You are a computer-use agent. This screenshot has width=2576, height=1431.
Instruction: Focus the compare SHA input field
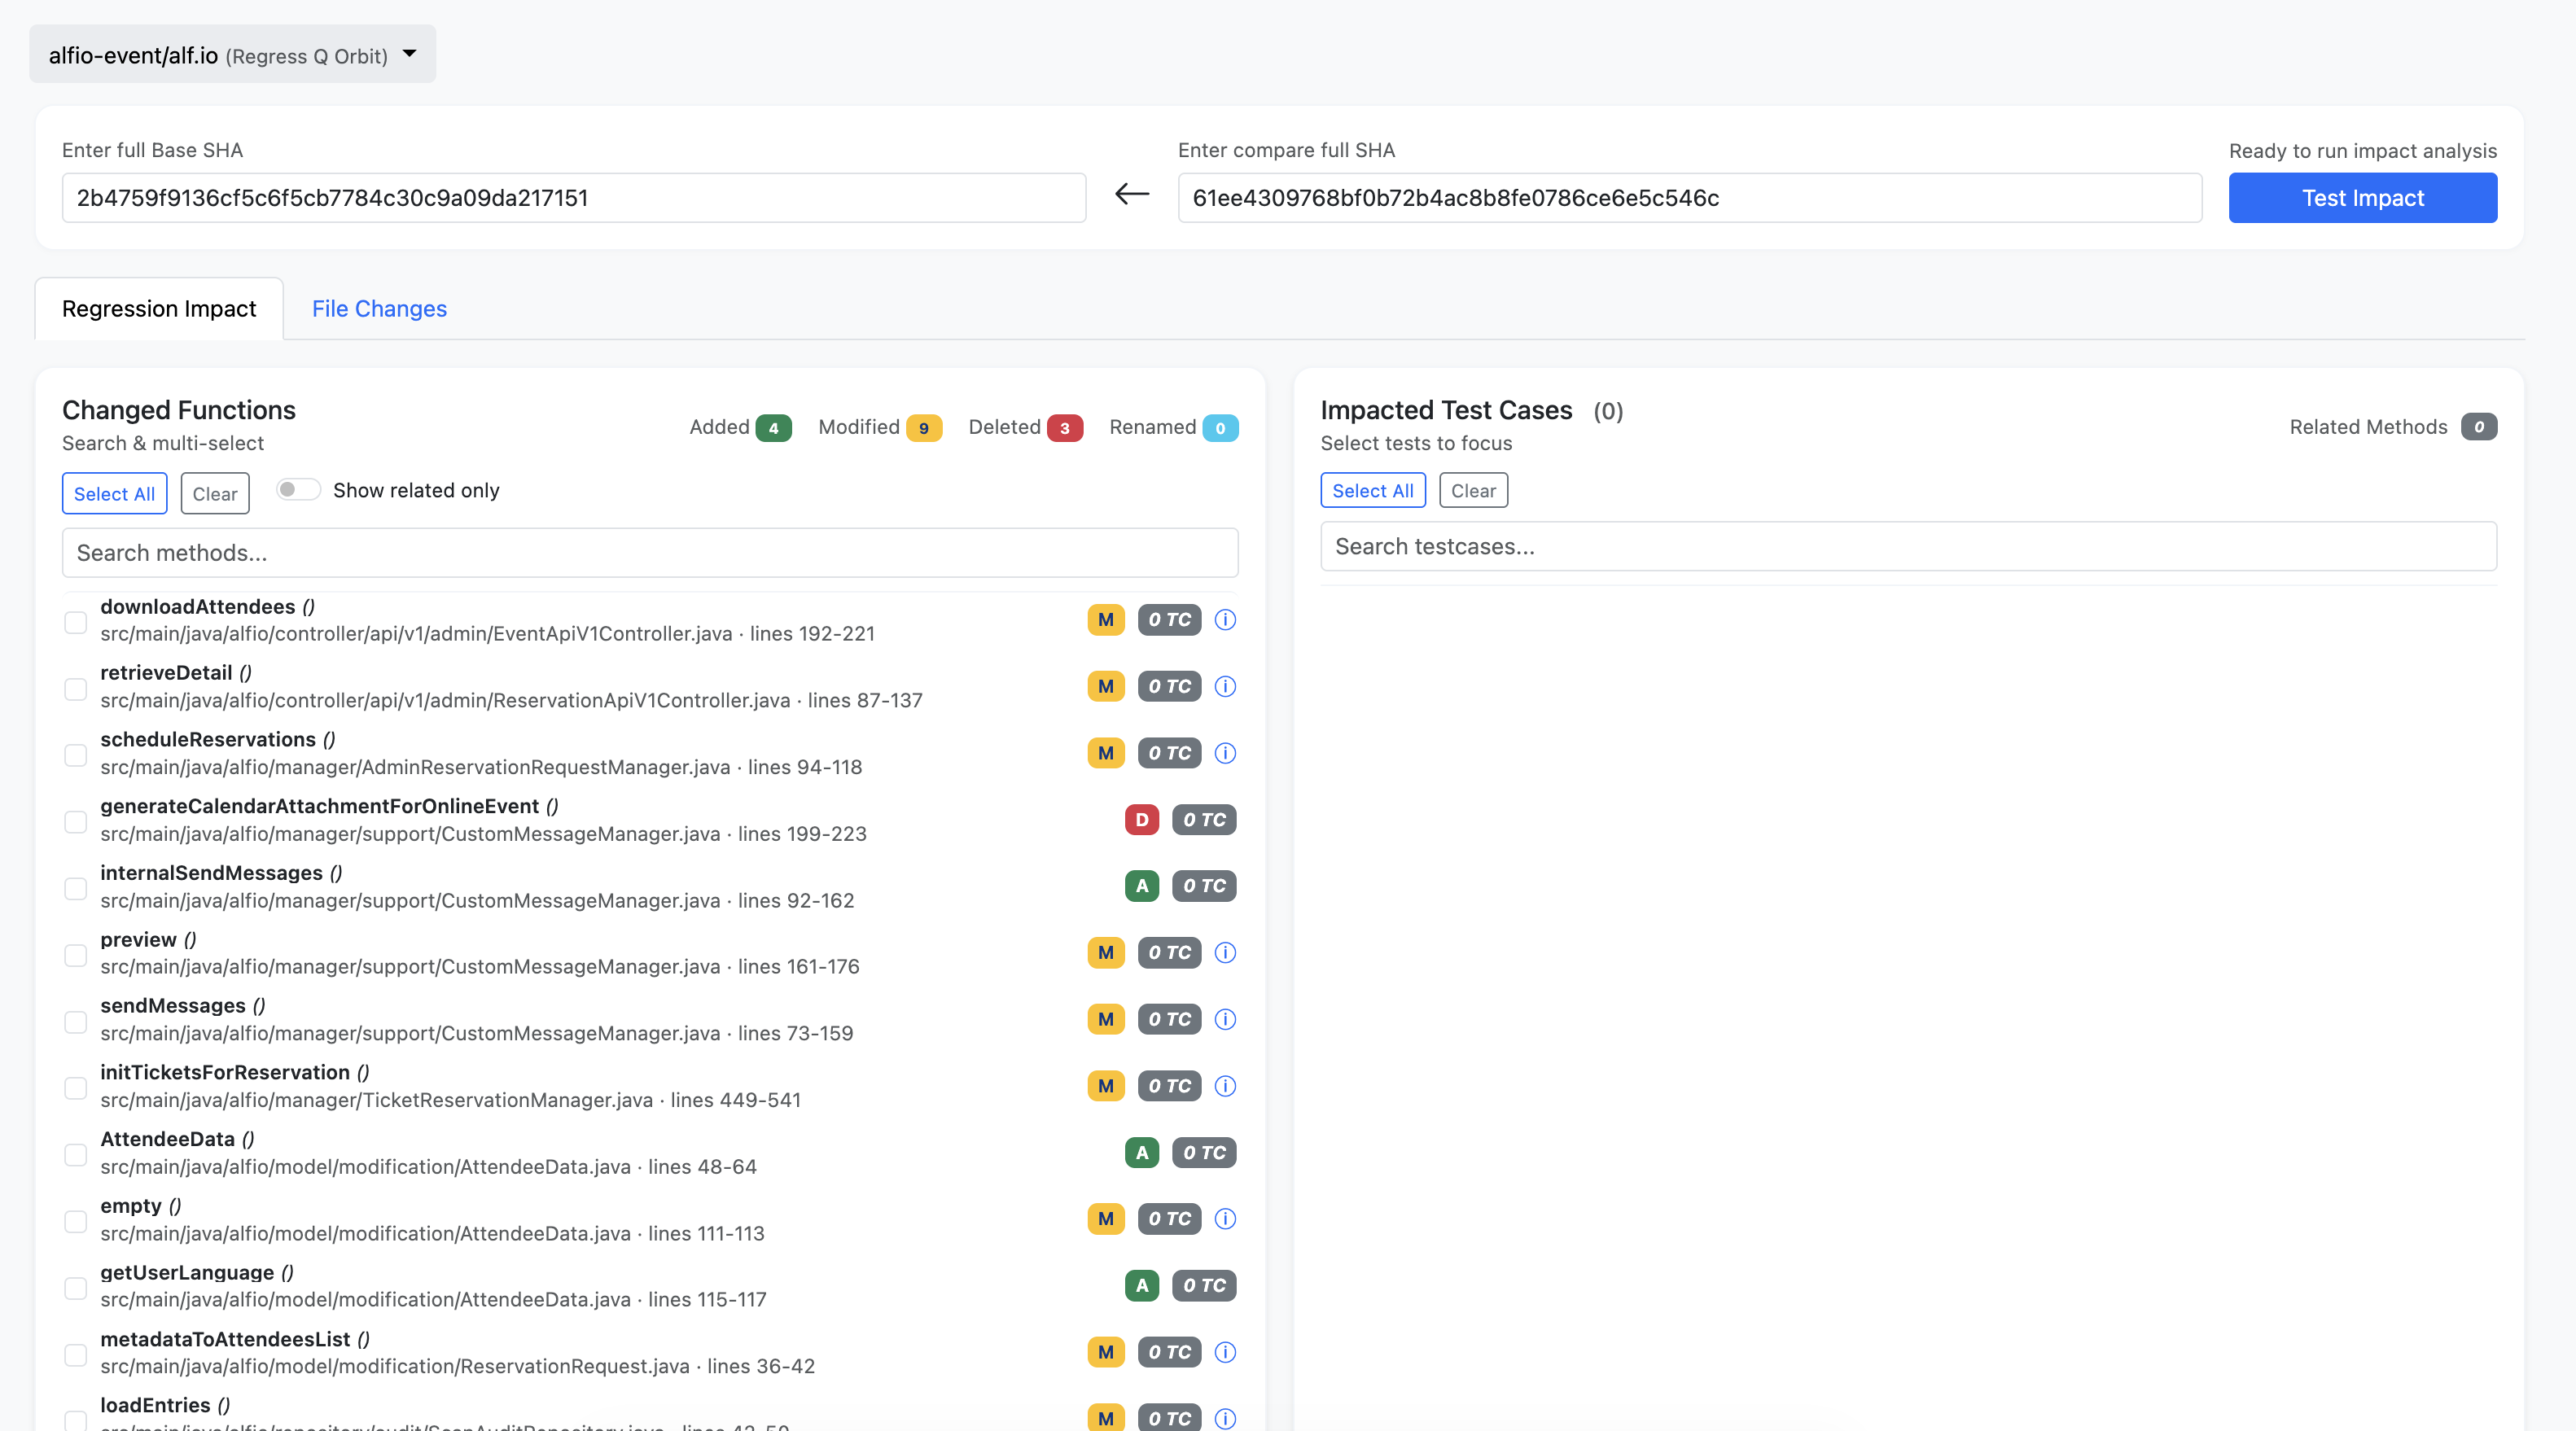1690,198
